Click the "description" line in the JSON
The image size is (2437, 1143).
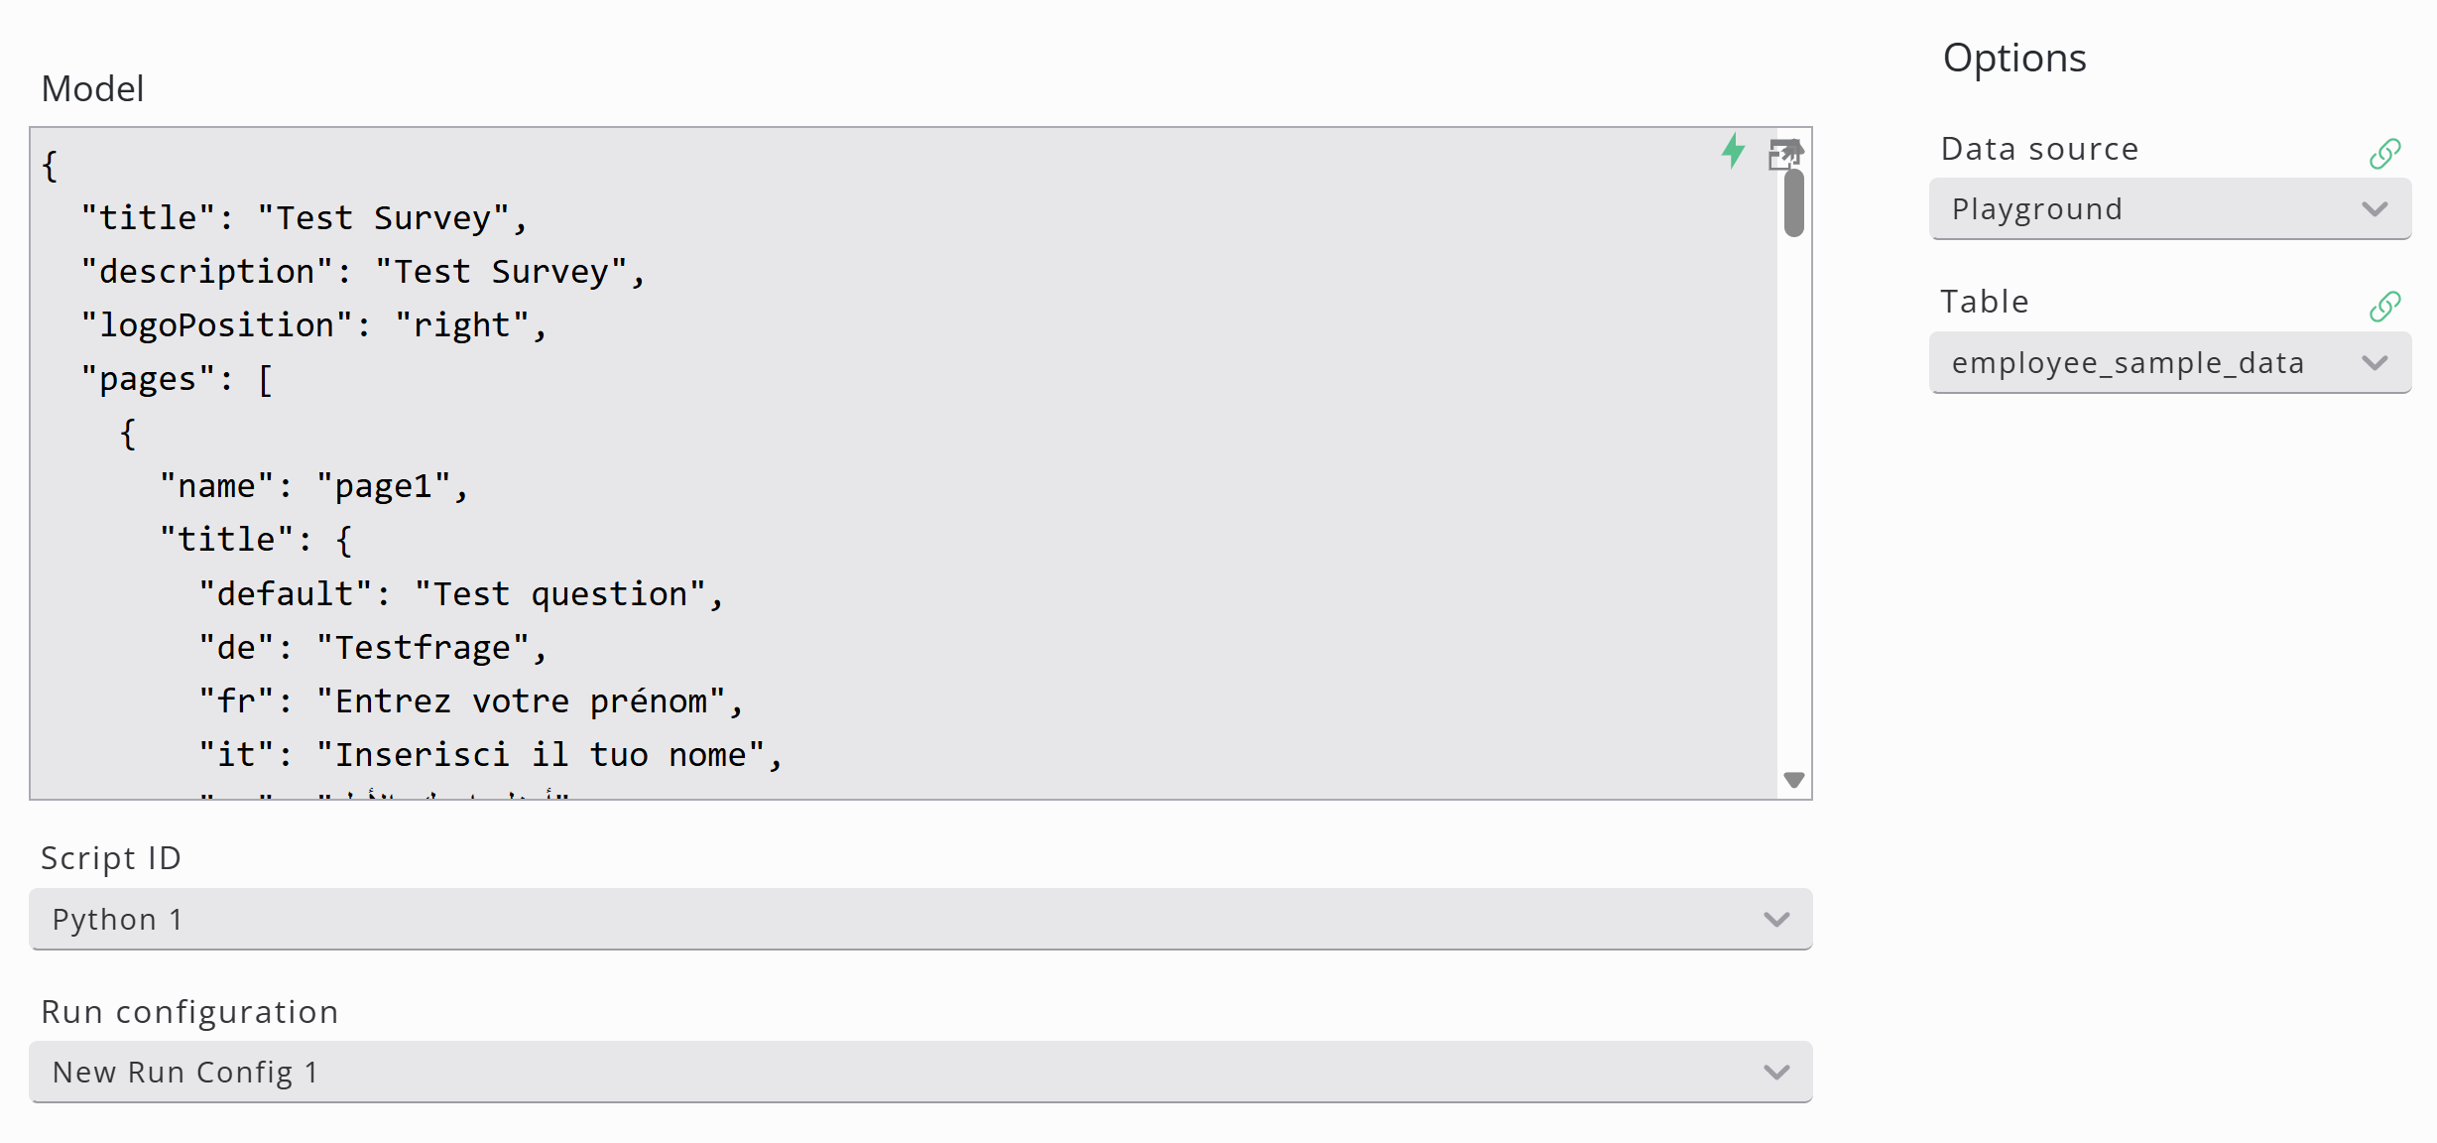pyautogui.click(x=363, y=272)
